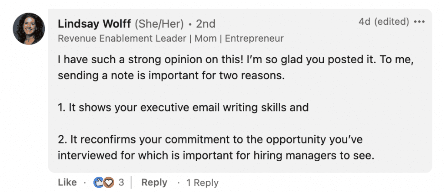
Task: Click the 4d timestamp
Action: (x=365, y=22)
